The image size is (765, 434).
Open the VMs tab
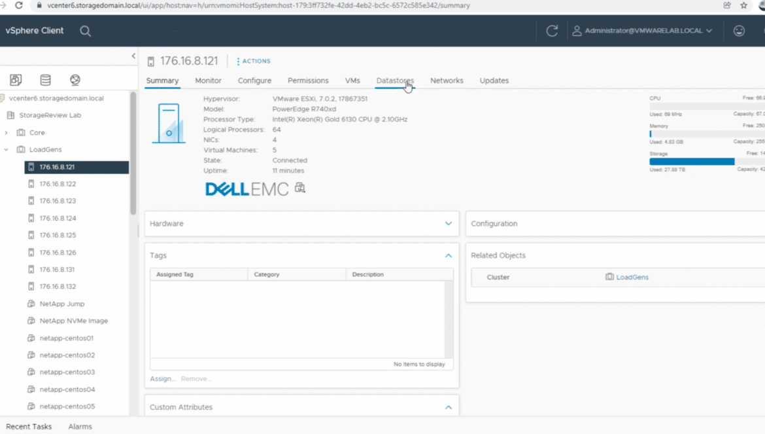(352, 81)
